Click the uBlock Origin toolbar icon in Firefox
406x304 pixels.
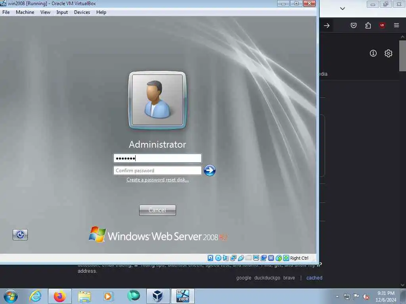382,25
